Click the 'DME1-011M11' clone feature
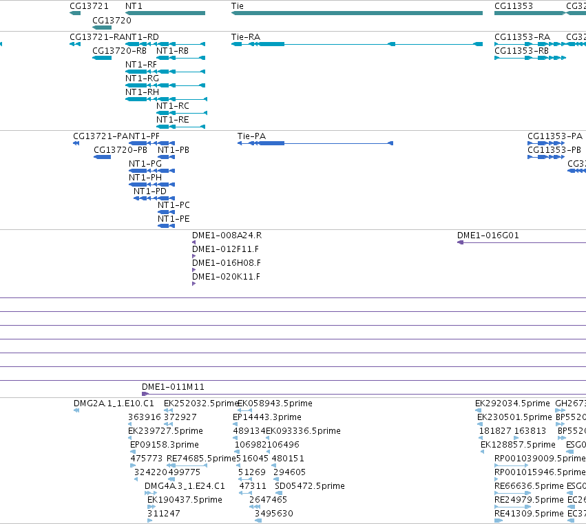Viewport: 586px width, 524px height. (364, 394)
